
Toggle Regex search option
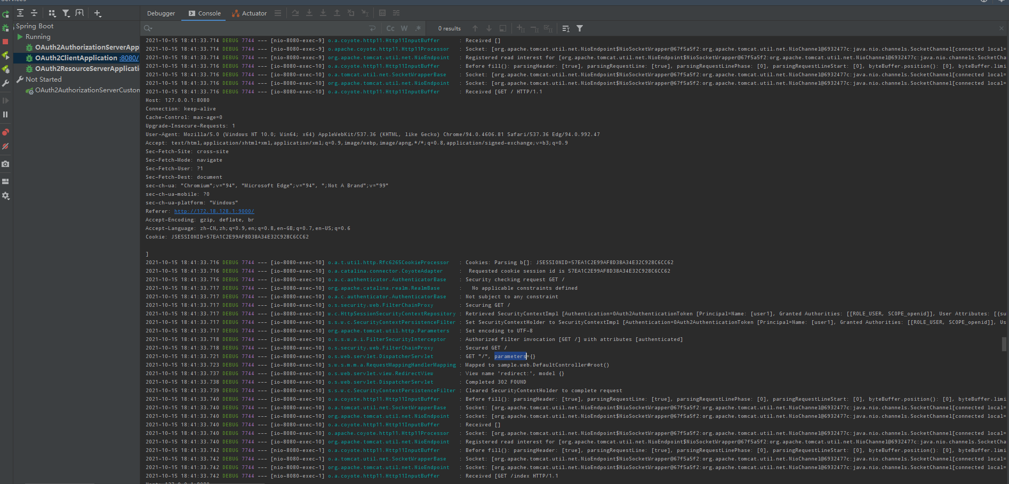418,28
